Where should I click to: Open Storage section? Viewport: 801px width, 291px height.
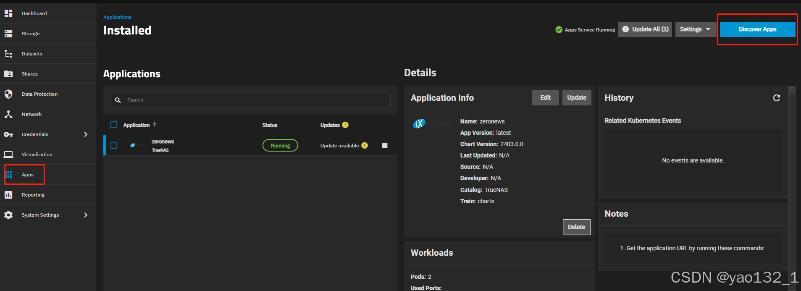point(31,34)
